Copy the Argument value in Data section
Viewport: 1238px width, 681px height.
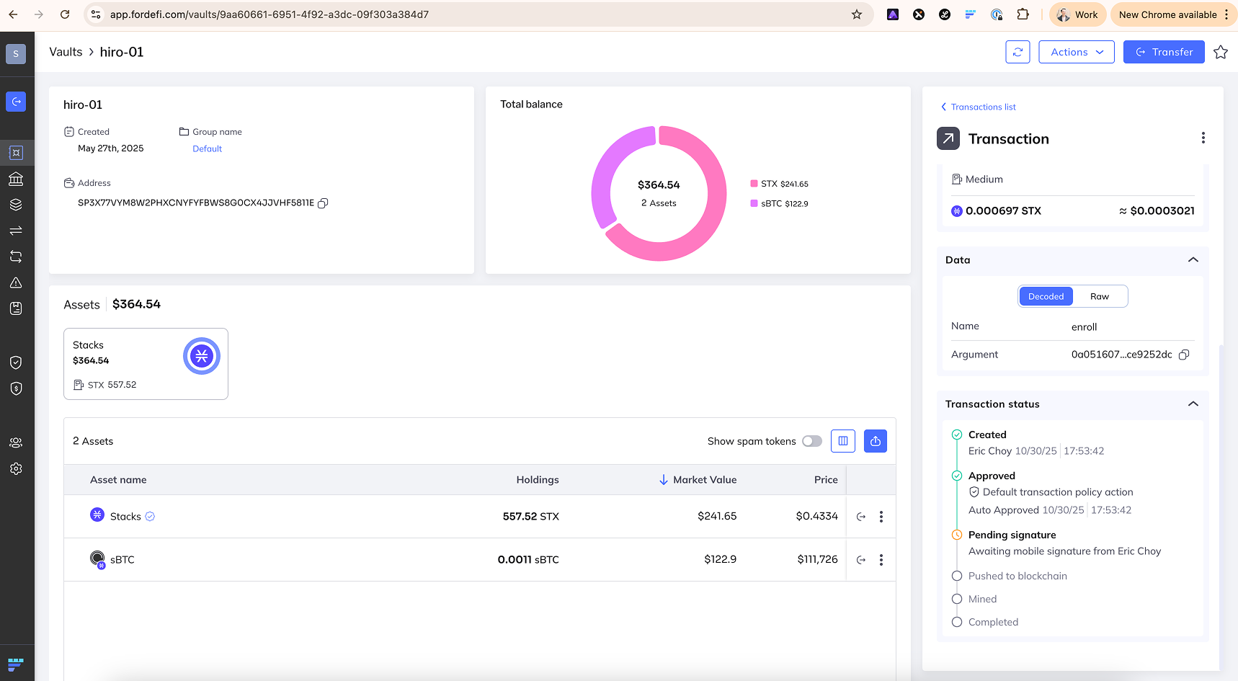(x=1184, y=355)
